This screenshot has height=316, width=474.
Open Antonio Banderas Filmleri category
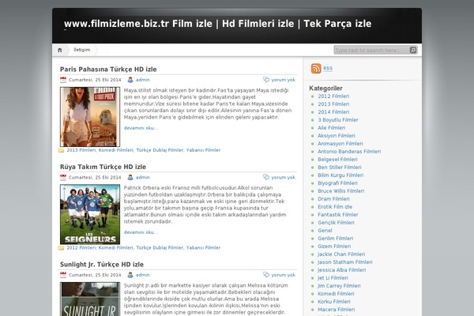349,152
